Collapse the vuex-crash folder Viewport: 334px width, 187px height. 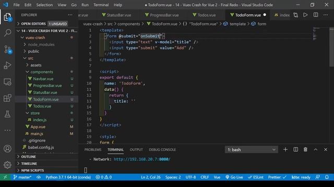click(46, 37)
